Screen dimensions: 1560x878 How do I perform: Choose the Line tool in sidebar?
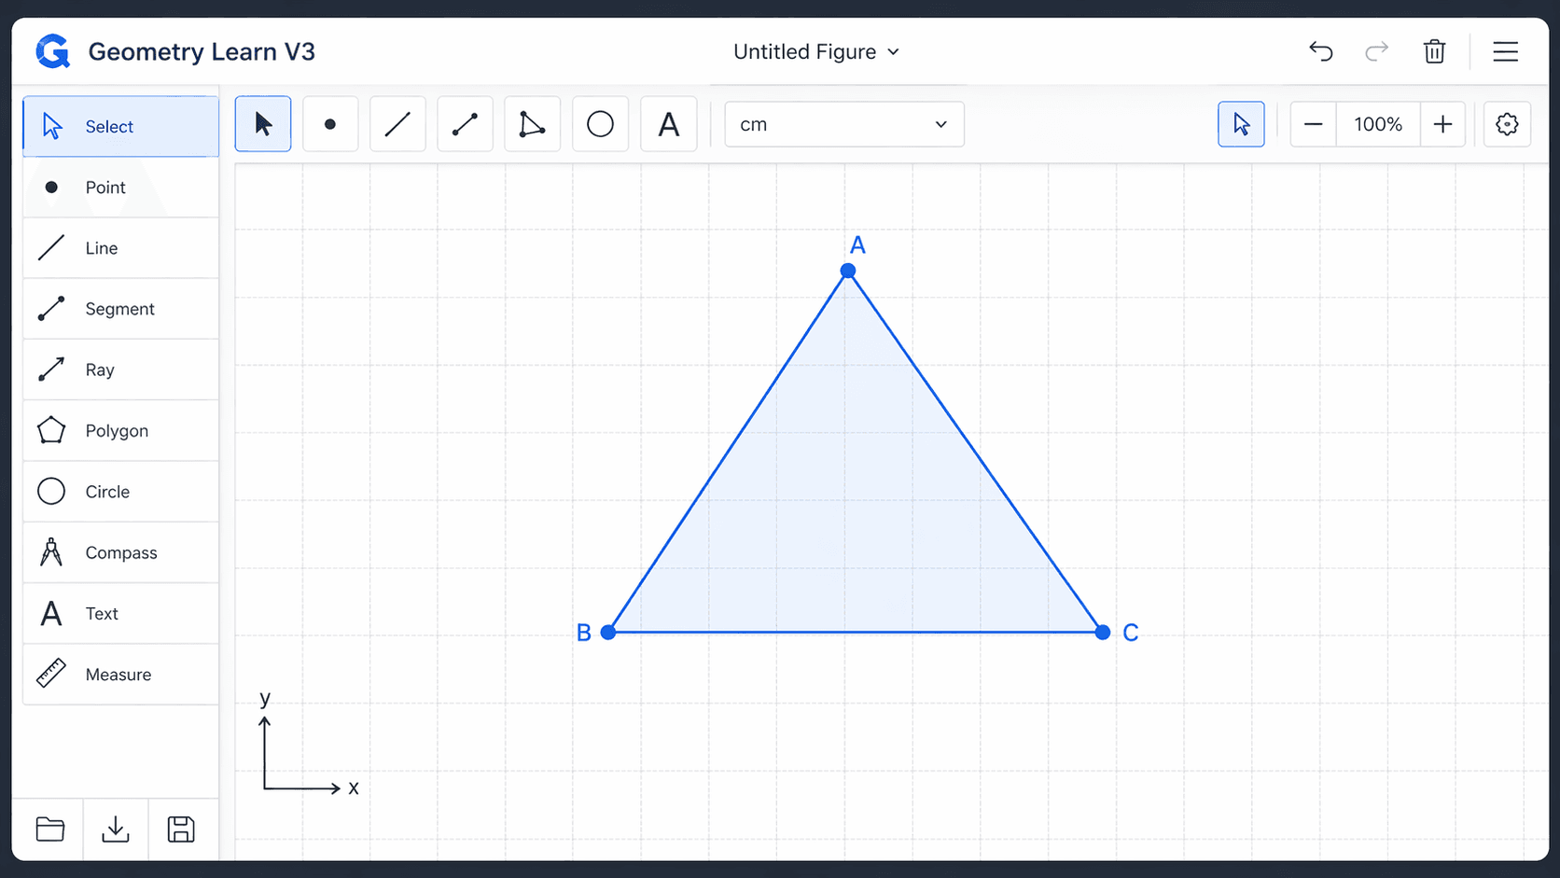[121, 248]
